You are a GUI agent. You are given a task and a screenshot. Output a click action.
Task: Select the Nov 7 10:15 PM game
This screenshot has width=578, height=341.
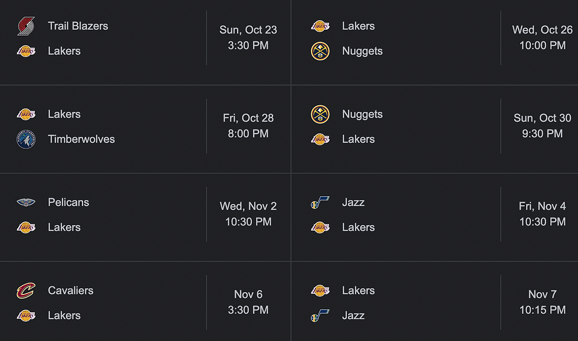click(x=435, y=302)
